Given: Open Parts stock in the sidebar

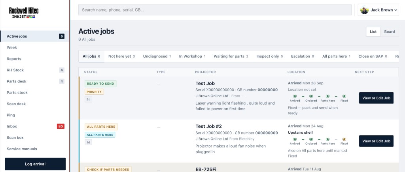Looking at the screenshot, I should (35, 92).
